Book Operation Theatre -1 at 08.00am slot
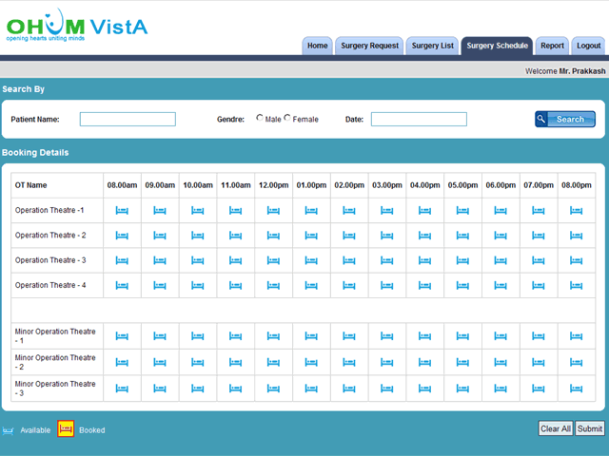609x456 pixels. pos(122,211)
